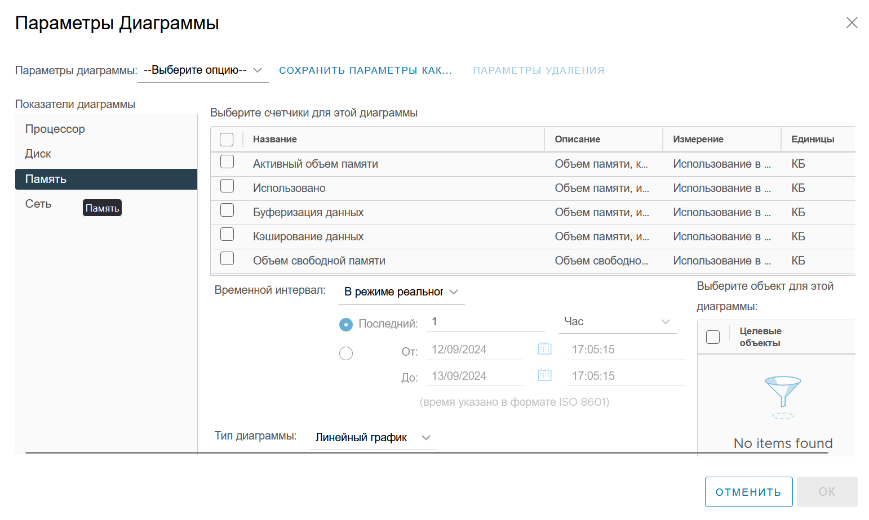The width and height of the screenshot is (869, 520).
Task: Check the Использовано counter
Action: tap(227, 186)
